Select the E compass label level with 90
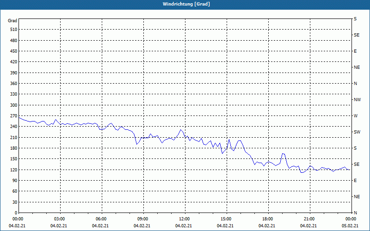This screenshot has height=231, width=370. (x=355, y=180)
